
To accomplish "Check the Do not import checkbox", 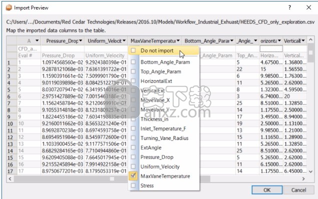I will [133, 50].
